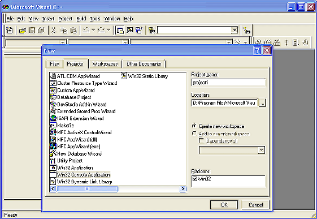Toggle the Output window toolbar icon
The height and width of the screenshot is (219, 317).
tap(129, 31)
